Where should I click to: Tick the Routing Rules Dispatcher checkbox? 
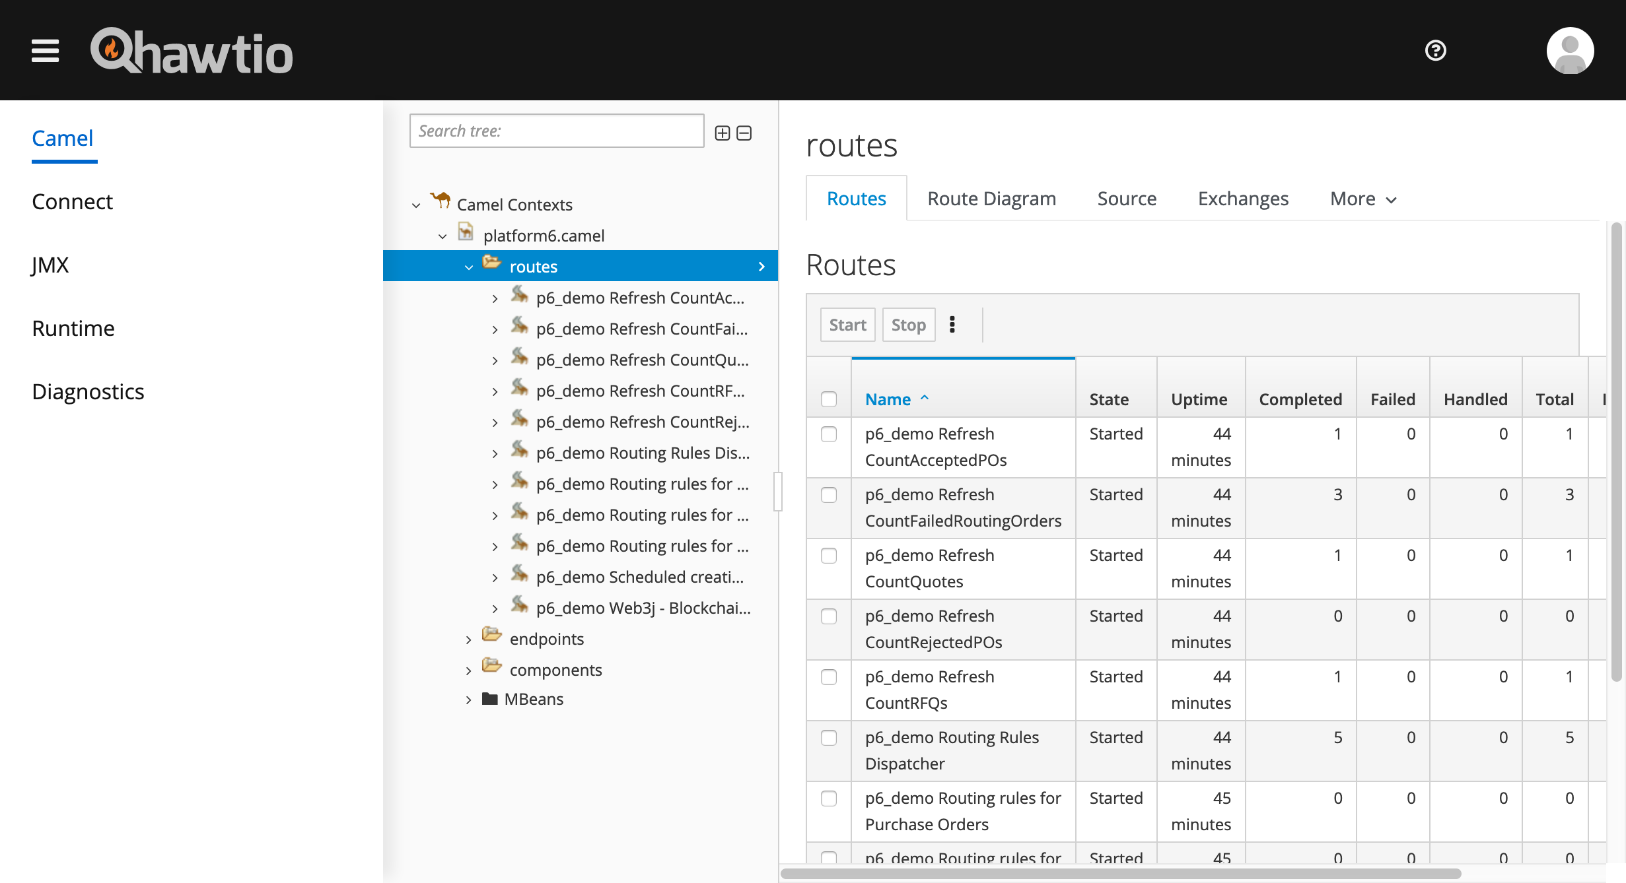point(829,738)
